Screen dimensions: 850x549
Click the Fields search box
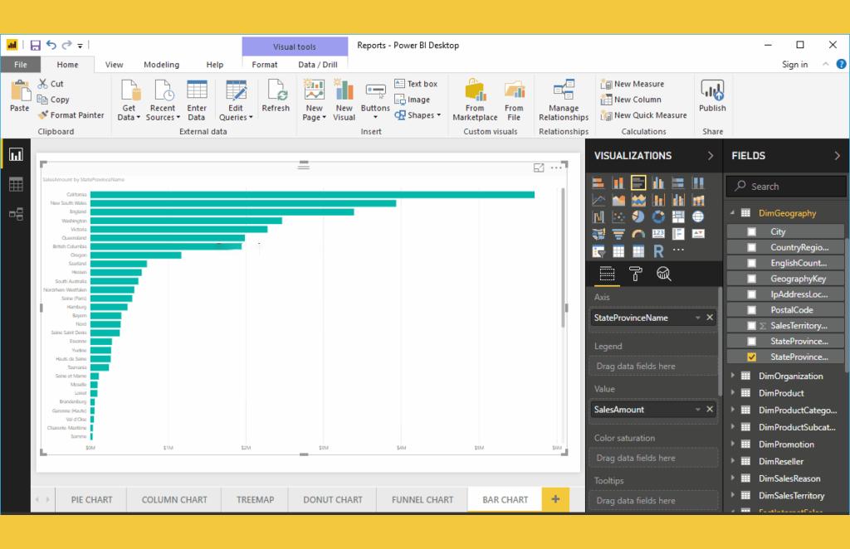click(x=786, y=187)
